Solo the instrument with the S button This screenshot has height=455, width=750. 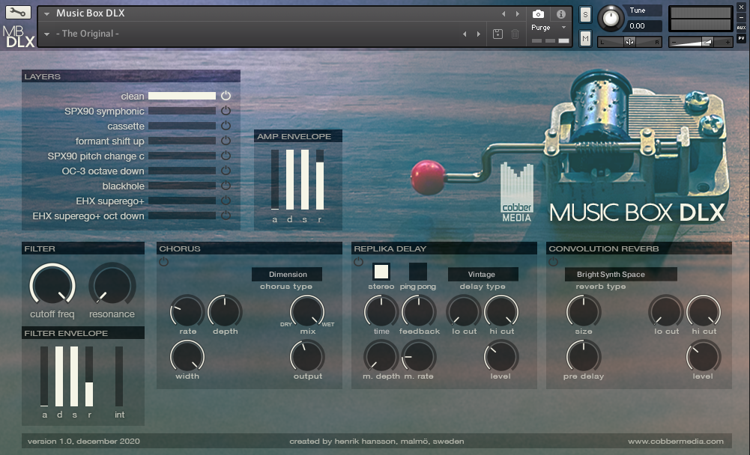point(585,15)
